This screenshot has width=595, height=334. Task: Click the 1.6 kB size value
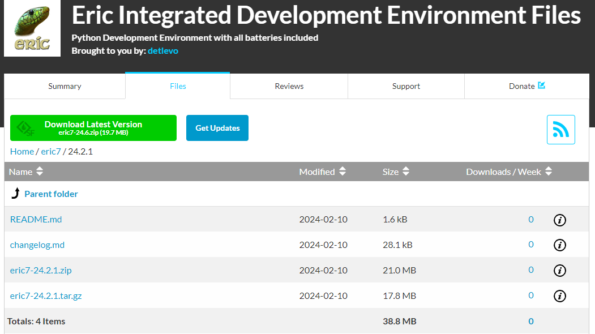click(x=395, y=220)
